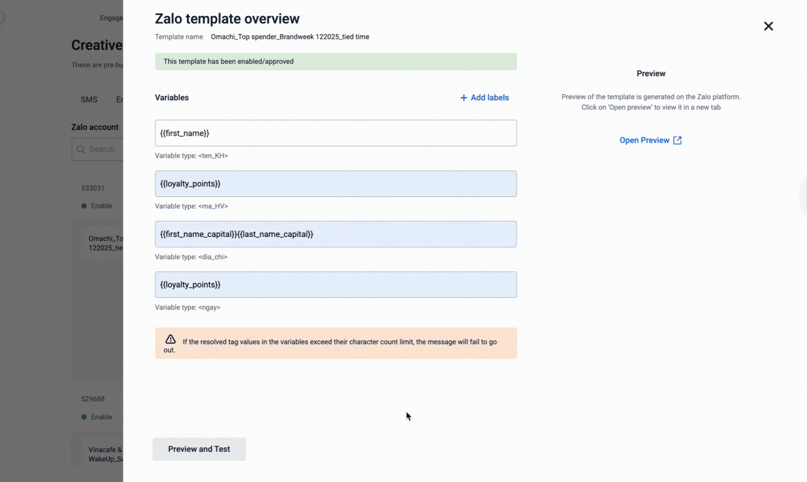
Task: Click the Zalo template overview title
Action: point(227,19)
